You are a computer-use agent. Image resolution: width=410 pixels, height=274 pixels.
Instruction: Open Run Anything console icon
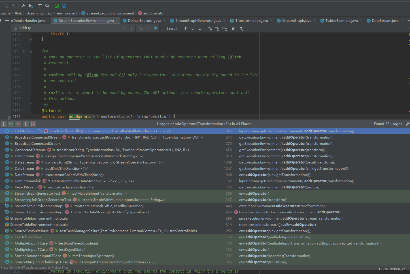click(40, 6)
